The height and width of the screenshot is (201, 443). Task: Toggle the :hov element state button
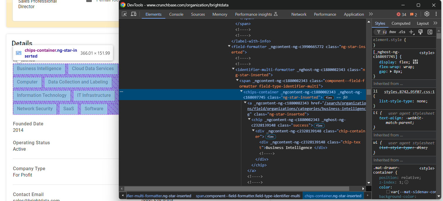pos(392,32)
